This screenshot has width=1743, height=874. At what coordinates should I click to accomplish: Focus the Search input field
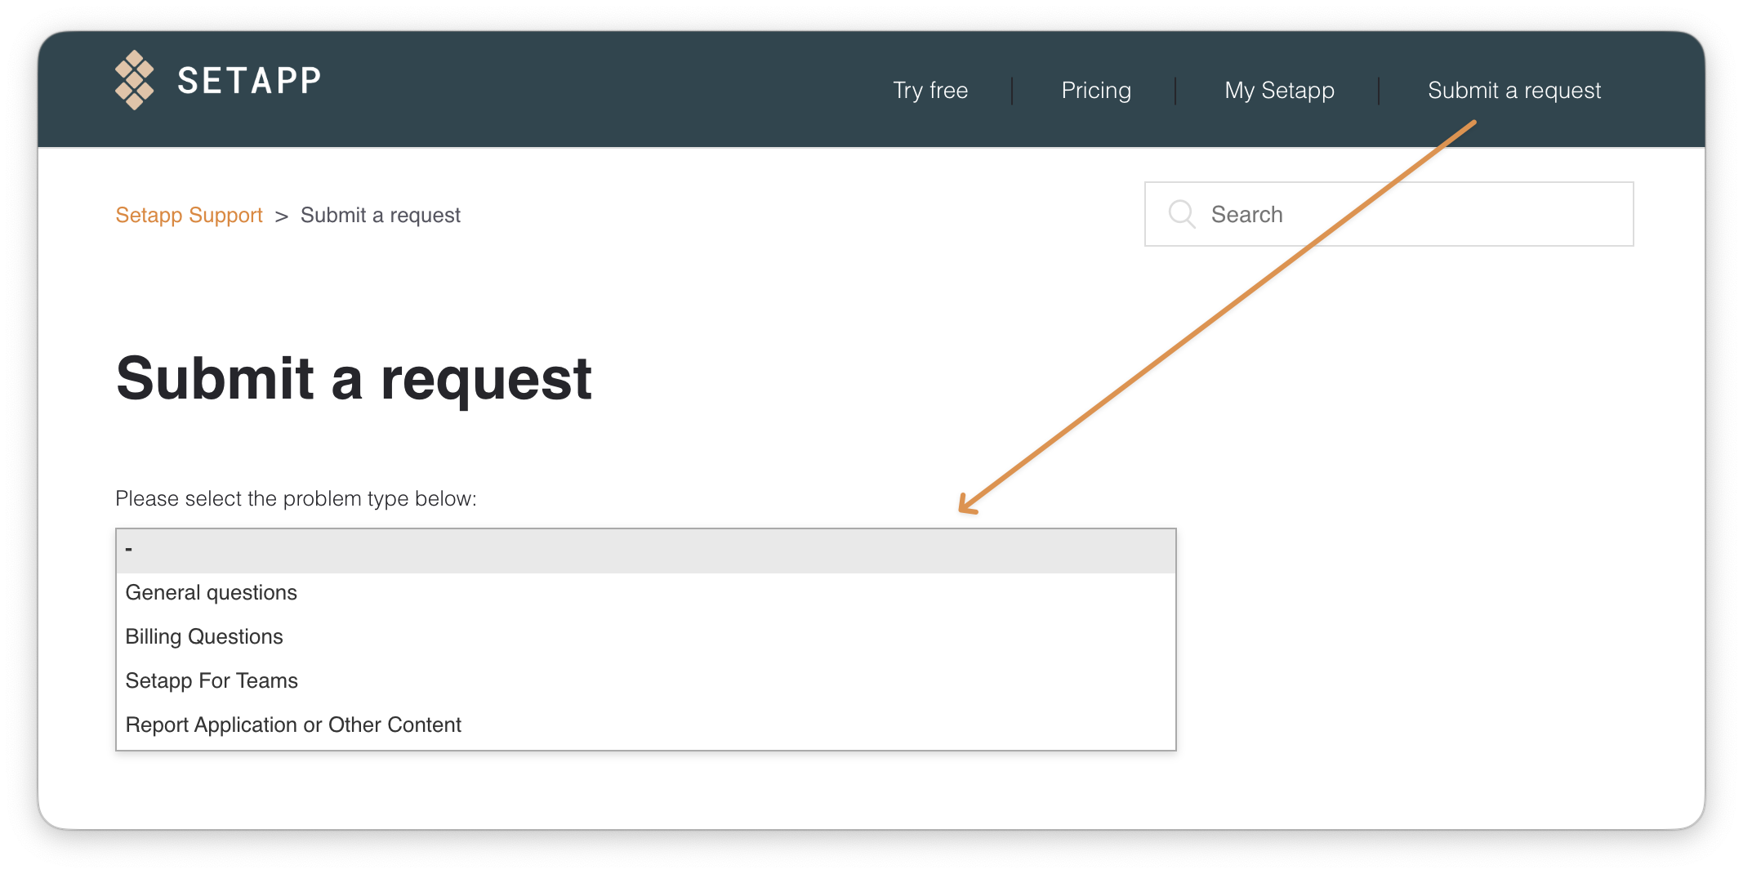click(1389, 214)
